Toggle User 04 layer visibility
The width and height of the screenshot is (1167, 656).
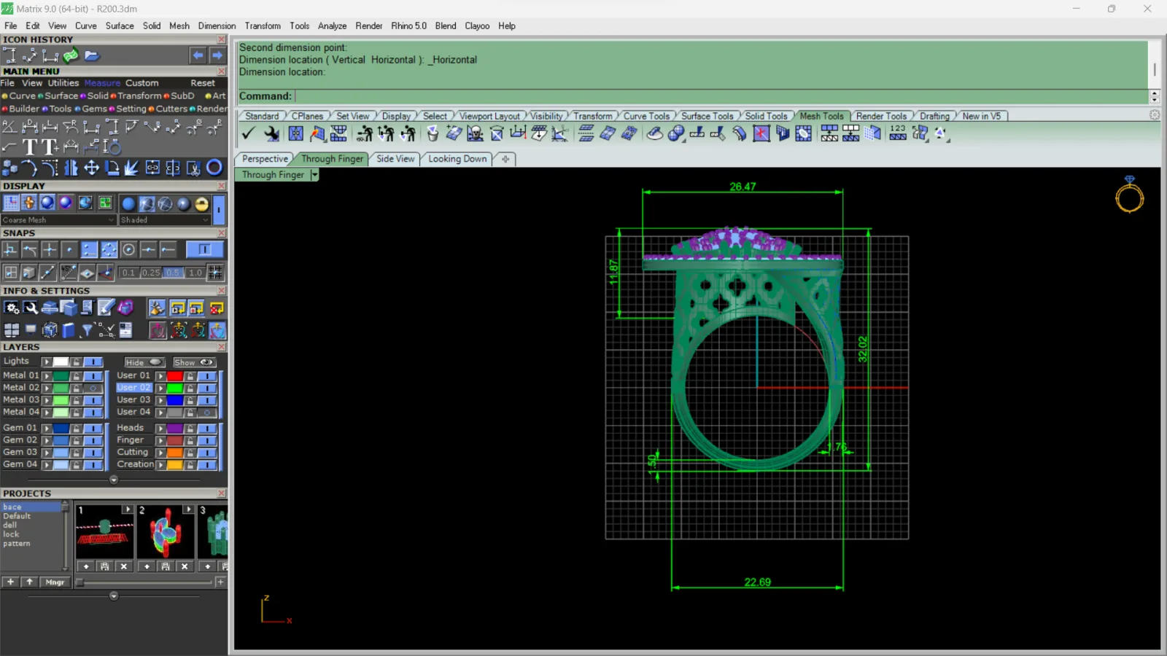(x=207, y=413)
